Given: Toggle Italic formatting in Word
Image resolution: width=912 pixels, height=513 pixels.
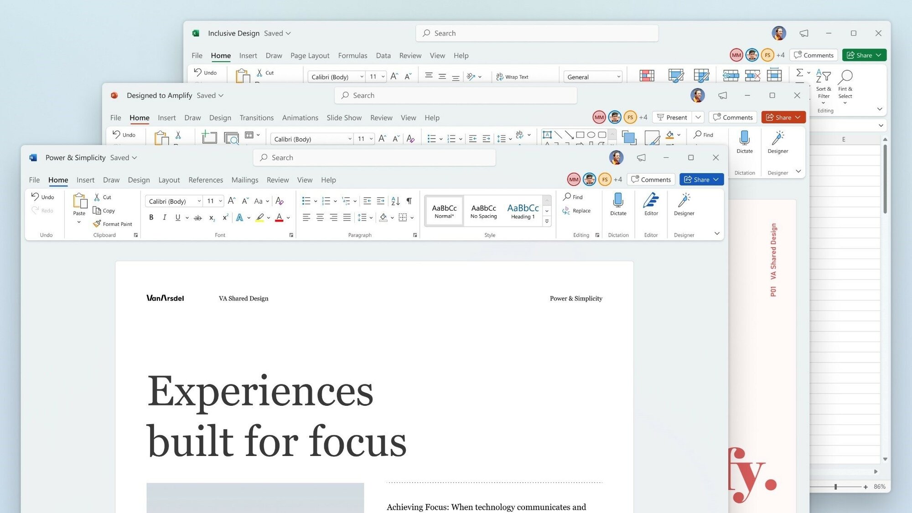Looking at the screenshot, I should pos(164,218).
